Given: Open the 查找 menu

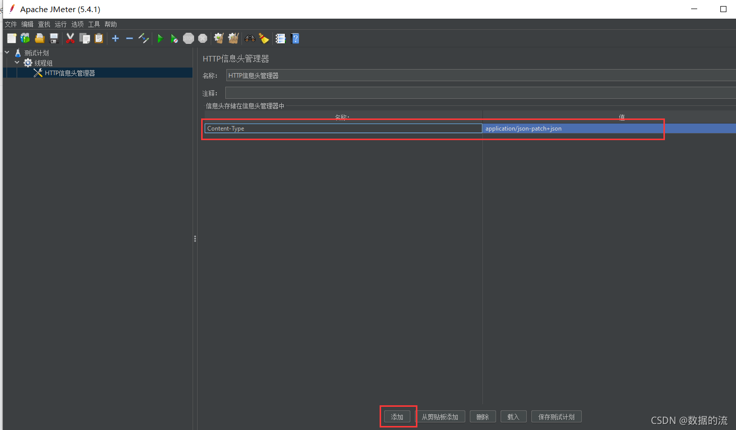Looking at the screenshot, I should tap(44, 24).
